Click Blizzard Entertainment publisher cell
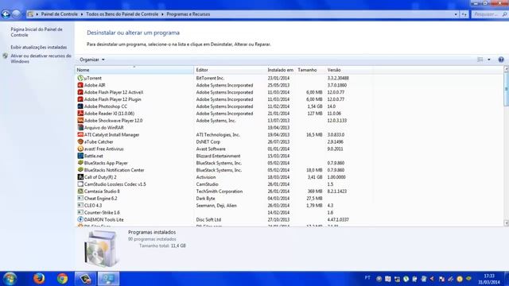The height and width of the screenshot is (286, 509). pyautogui.click(x=218, y=156)
